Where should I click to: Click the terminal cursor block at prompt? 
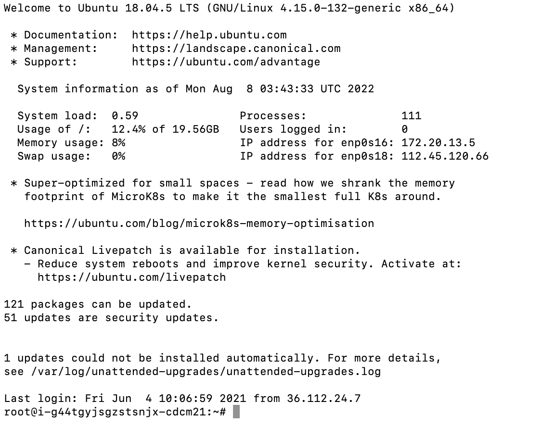point(236,412)
